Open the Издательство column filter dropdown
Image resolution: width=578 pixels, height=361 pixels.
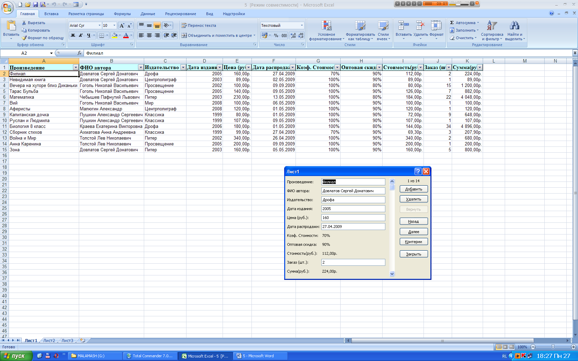click(183, 67)
